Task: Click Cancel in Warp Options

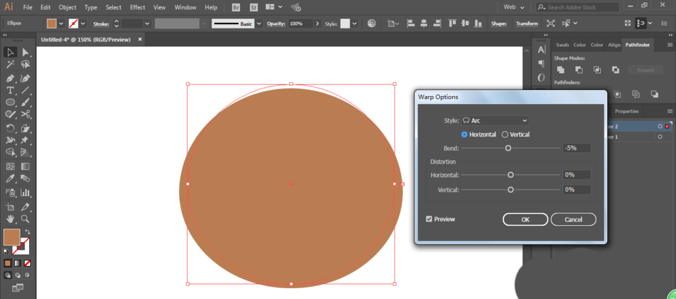Action: pos(573,219)
